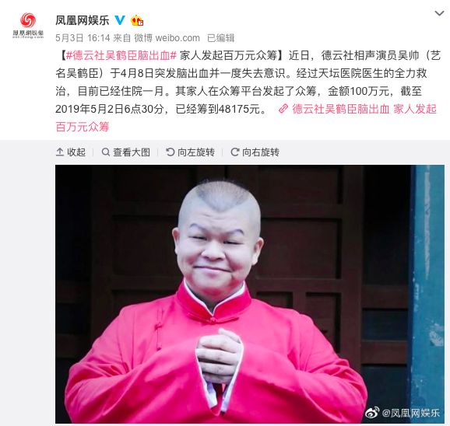The width and height of the screenshot is (450, 426).
Task: Open the #德云社吴鹤臣脑出血# hashtag topic
Action: coord(121,55)
